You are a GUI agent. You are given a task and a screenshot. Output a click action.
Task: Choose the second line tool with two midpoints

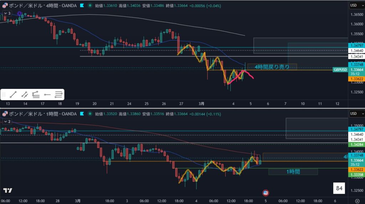point(25,95)
